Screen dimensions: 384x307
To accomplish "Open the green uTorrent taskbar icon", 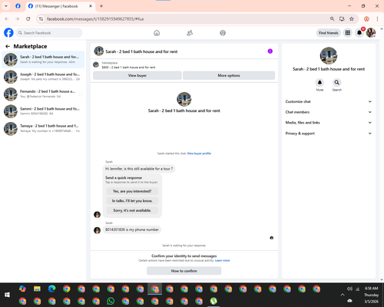I will pos(214,301).
